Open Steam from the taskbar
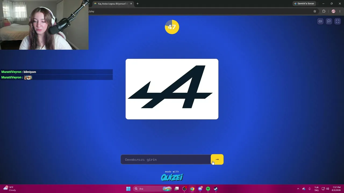The height and width of the screenshot is (193, 344). [216, 189]
